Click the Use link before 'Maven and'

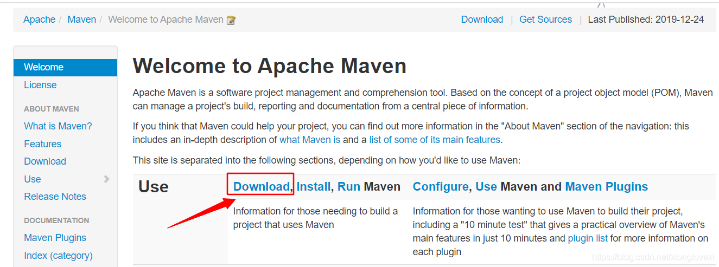486,187
